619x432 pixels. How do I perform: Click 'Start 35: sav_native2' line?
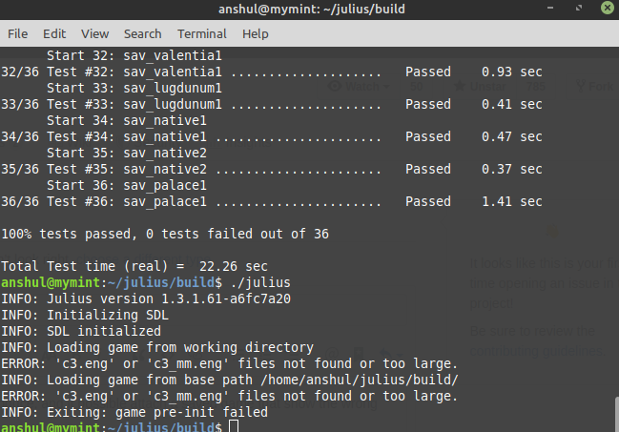pyautogui.click(x=127, y=153)
